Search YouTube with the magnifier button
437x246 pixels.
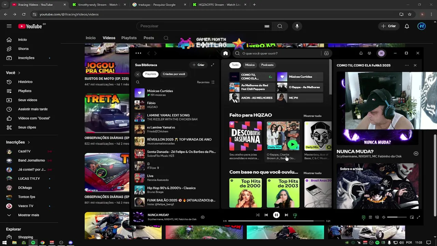(280, 26)
